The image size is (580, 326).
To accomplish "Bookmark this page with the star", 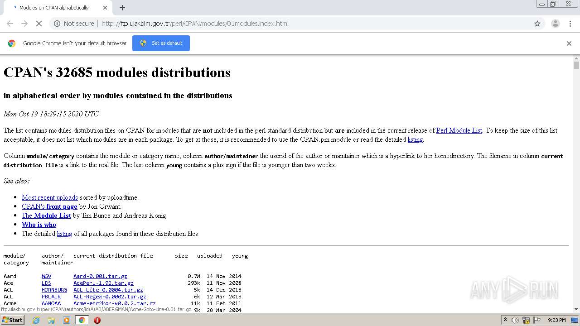I will pyautogui.click(x=537, y=24).
